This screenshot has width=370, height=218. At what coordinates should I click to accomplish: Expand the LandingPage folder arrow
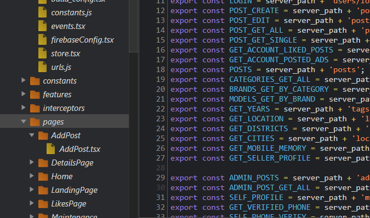tap(32, 189)
